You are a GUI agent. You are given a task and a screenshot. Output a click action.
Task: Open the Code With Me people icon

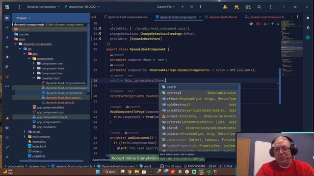click(225, 7)
